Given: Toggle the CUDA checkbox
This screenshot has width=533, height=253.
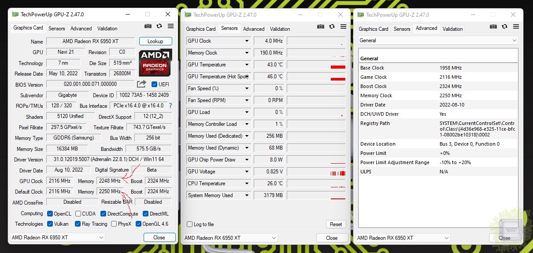Looking at the screenshot, I should tap(78, 214).
